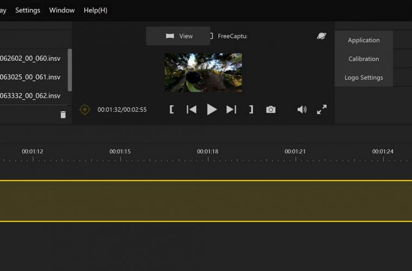The image size is (412, 271).
Task: Switch to View mode
Action: coord(178,36)
